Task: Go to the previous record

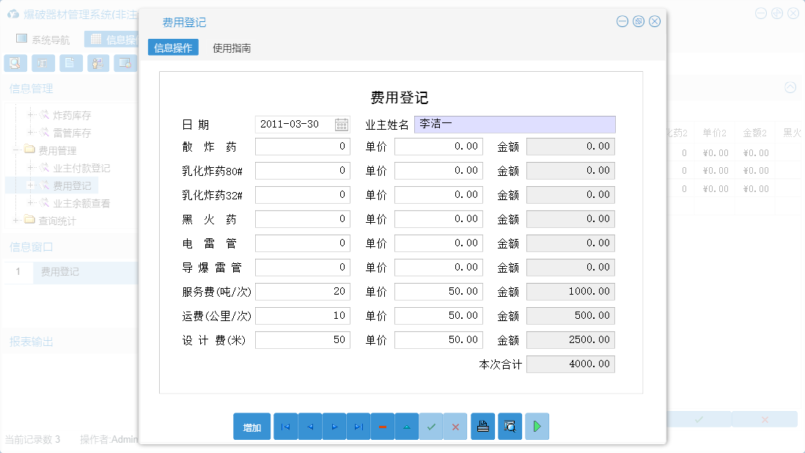Action: click(309, 426)
